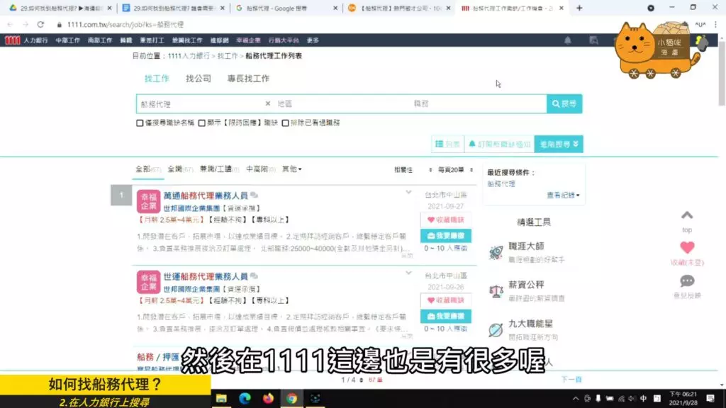Viewport: 726px width, 408px height.
Task: Click the 幸福企業 badge on the first job
Action: tap(148, 201)
